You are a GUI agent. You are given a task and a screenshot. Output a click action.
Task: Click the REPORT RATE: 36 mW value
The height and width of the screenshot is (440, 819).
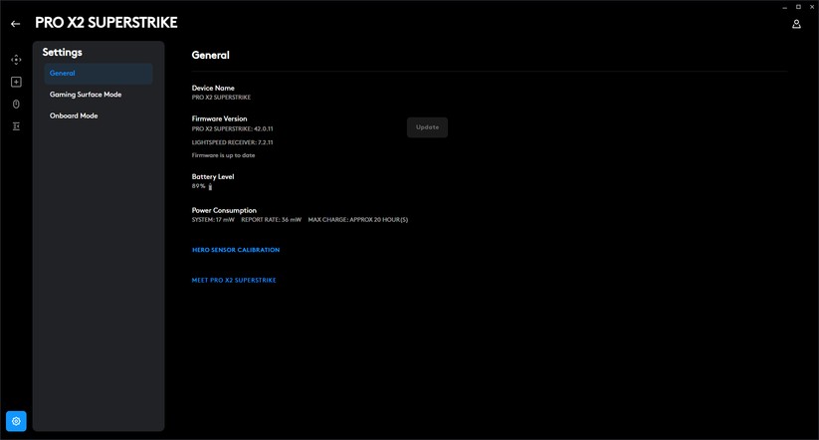pyautogui.click(x=271, y=219)
